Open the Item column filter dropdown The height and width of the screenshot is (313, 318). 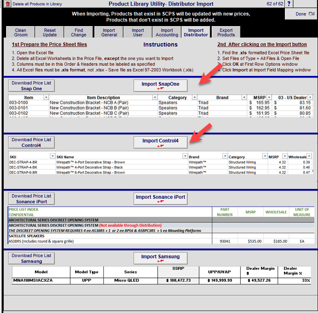click(x=46, y=98)
